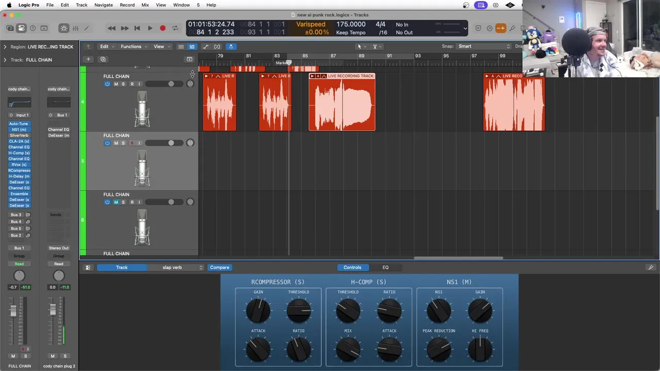Click the H-Delay plugin slot
The image size is (660, 371).
(19, 176)
